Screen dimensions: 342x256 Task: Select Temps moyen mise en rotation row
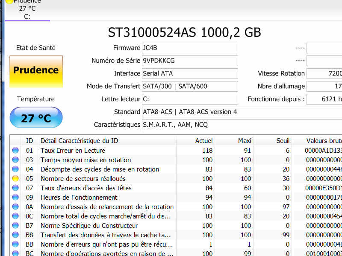(x=176, y=160)
